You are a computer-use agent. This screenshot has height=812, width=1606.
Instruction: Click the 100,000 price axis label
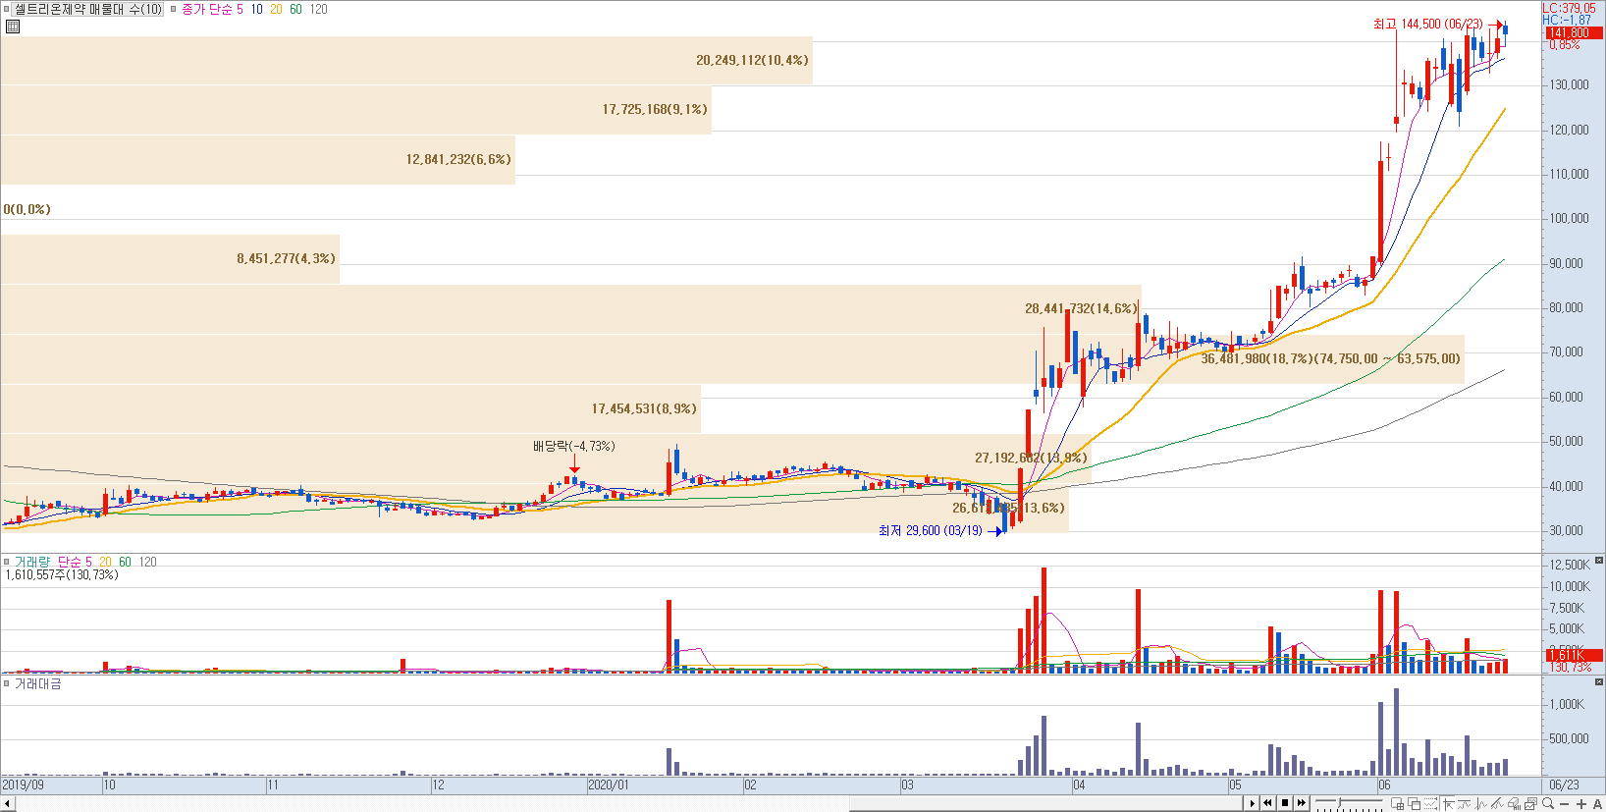pos(1569,218)
